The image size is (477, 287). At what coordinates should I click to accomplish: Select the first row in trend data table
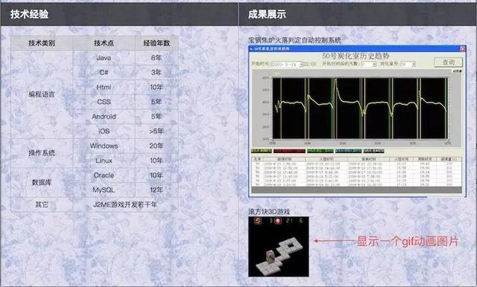click(x=356, y=164)
